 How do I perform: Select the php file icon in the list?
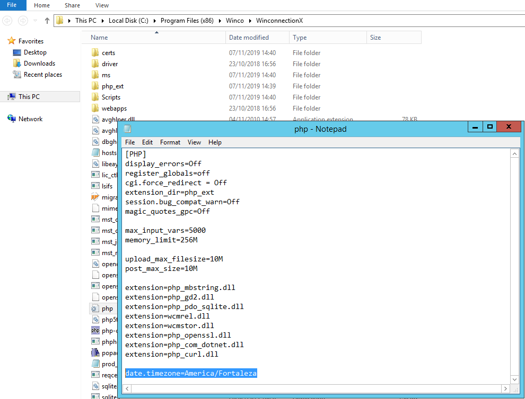coord(95,309)
